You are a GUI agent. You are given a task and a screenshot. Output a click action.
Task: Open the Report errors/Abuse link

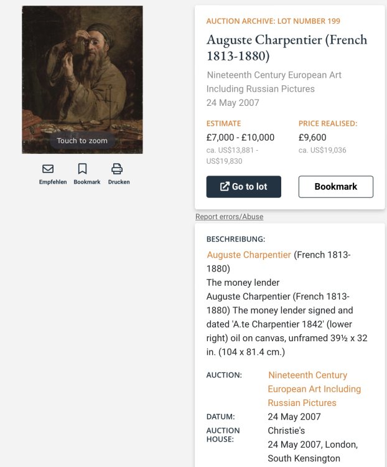pos(229,217)
